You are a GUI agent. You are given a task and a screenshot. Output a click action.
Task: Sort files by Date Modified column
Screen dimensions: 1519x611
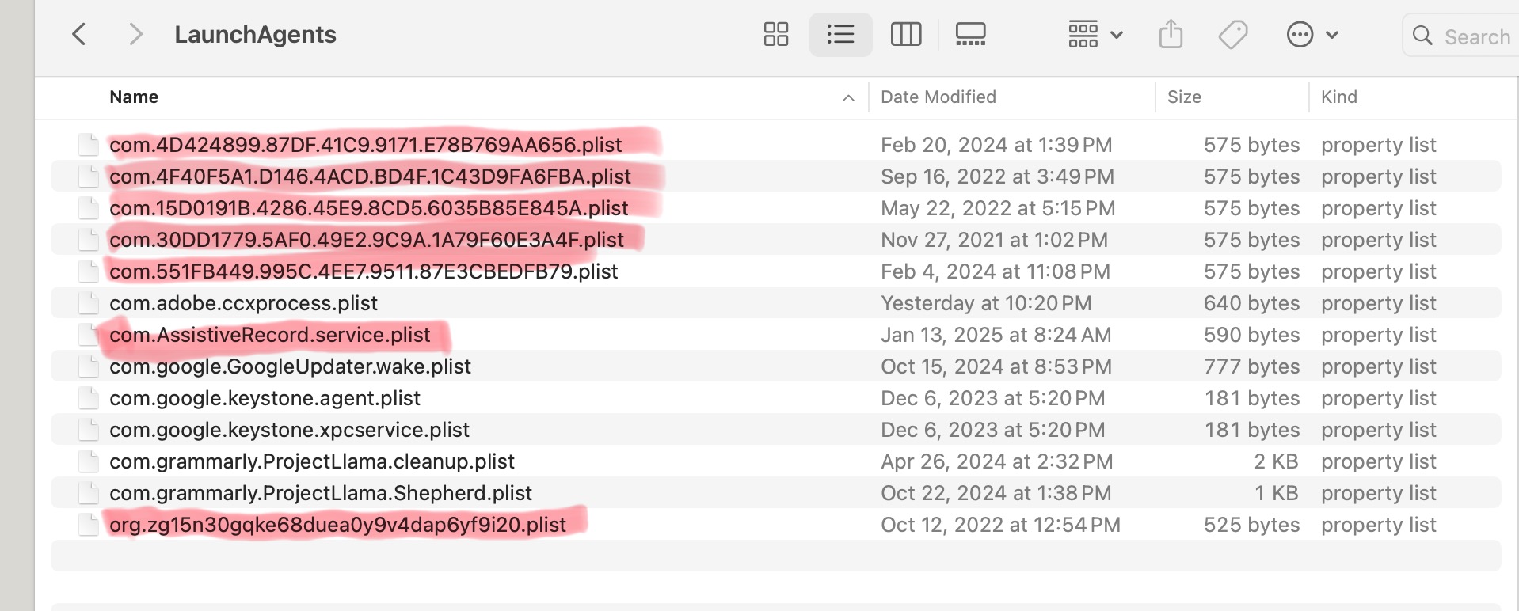point(938,97)
